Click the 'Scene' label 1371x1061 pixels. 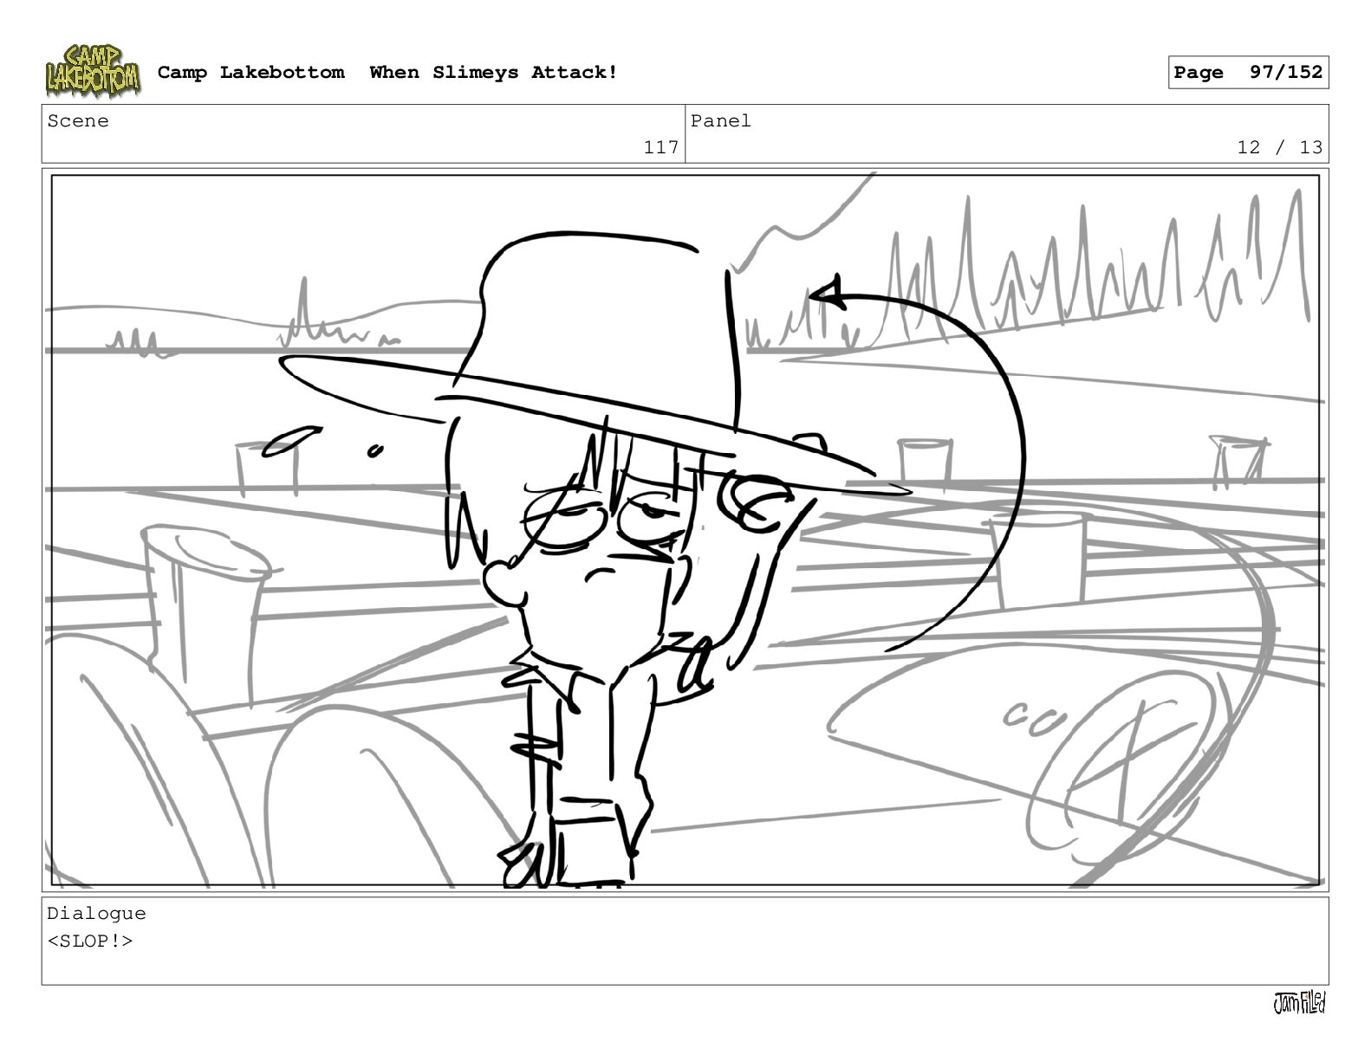[78, 121]
